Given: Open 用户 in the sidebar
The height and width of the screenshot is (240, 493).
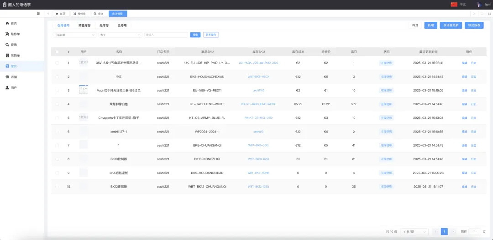Looking at the screenshot, I should click(x=14, y=87).
